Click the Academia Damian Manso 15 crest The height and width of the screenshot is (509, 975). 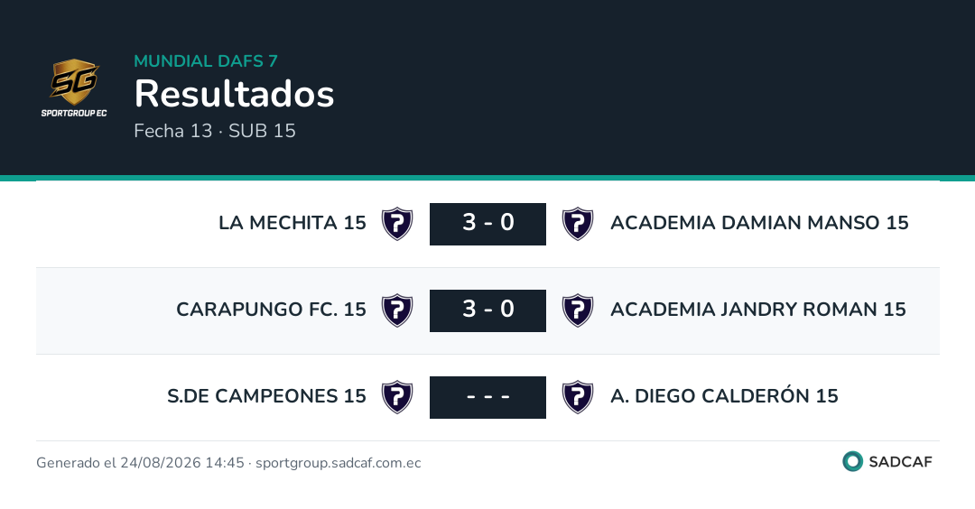click(578, 224)
